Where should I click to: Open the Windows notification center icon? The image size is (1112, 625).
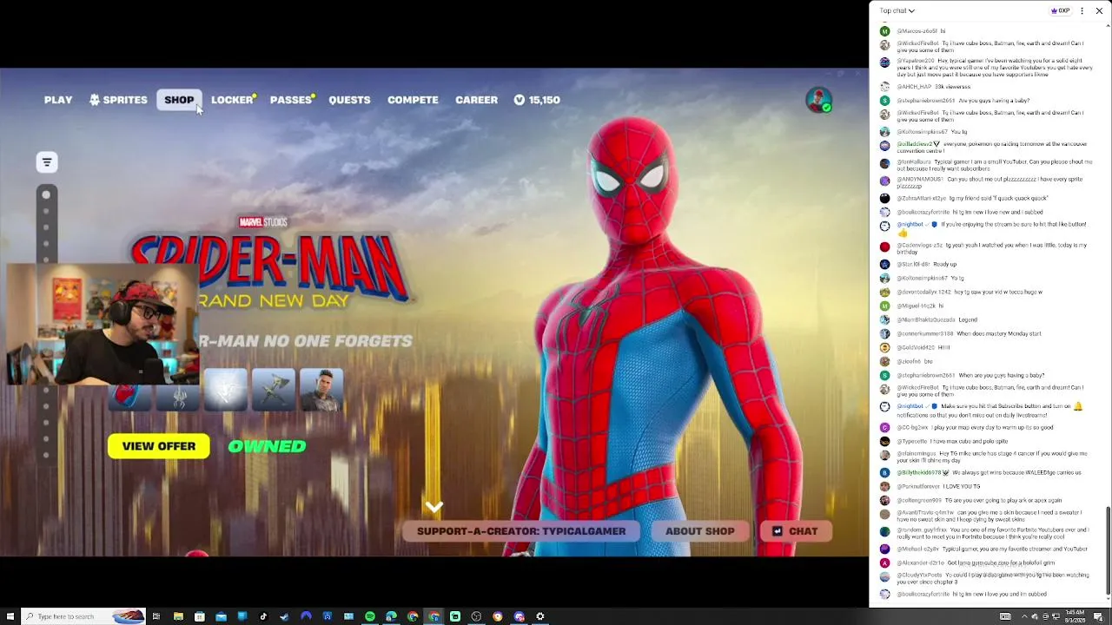1099,616
